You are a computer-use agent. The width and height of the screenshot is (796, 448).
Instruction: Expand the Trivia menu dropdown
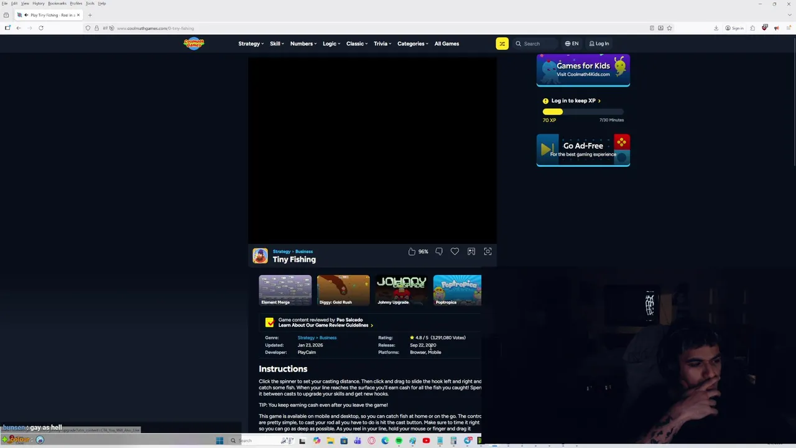click(x=382, y=44)
